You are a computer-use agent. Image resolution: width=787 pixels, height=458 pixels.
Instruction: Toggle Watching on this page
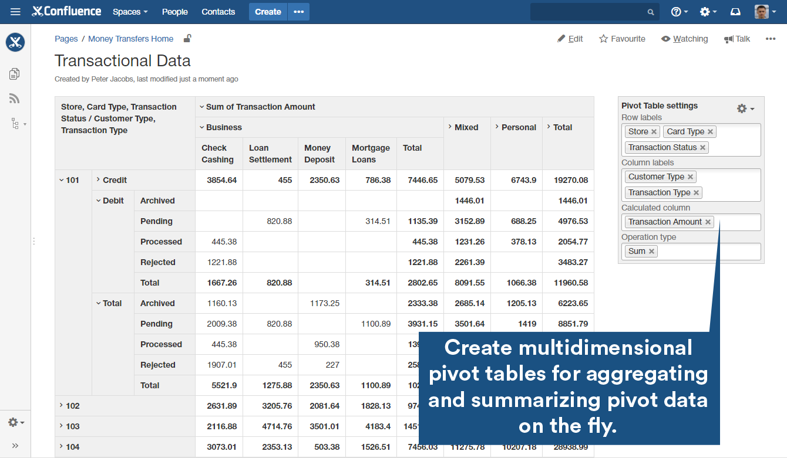click(x=684, y=39)
